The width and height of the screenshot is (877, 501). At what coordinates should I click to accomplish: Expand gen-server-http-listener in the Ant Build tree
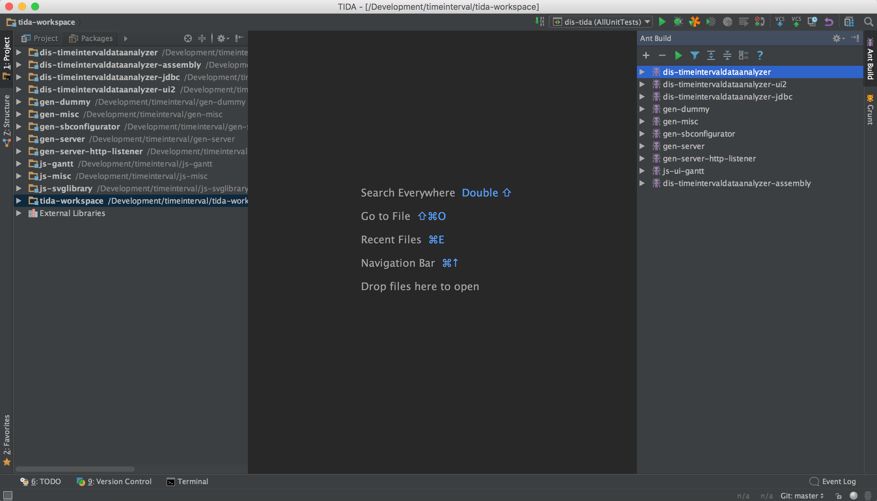pyautogui.click(x=642, y=159)
